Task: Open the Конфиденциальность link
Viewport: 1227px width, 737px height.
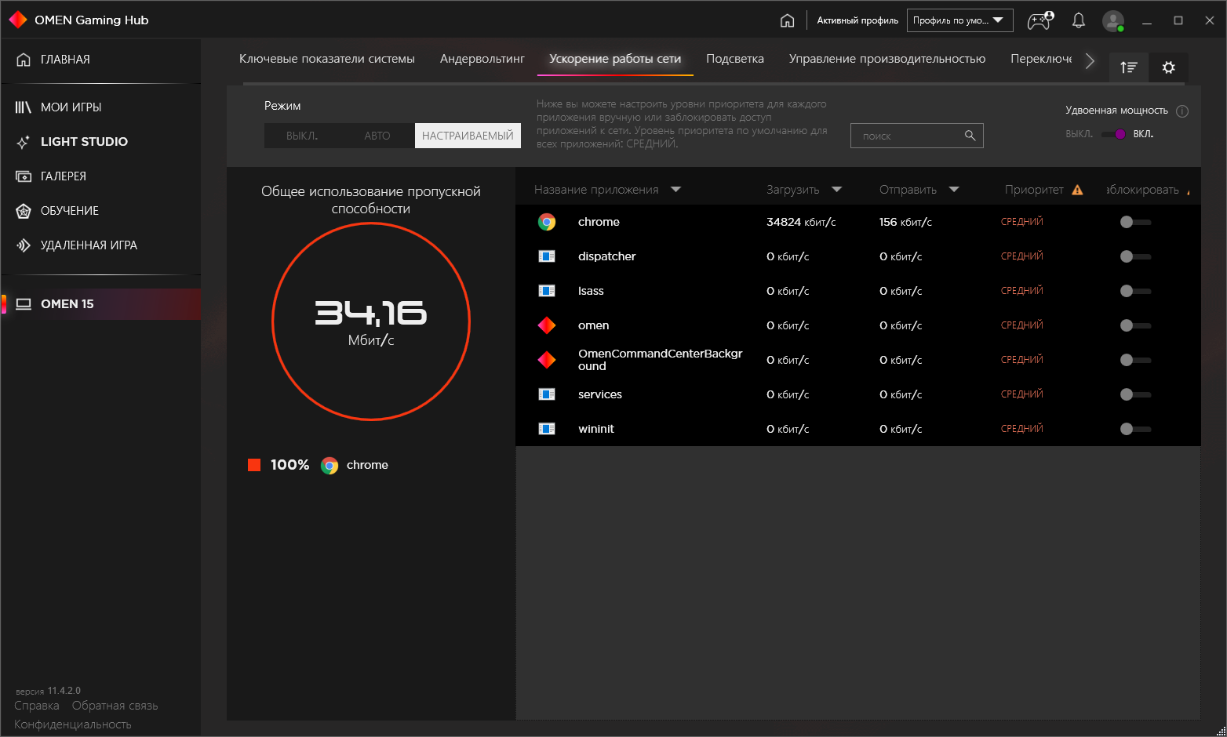Action: point(73,724)
